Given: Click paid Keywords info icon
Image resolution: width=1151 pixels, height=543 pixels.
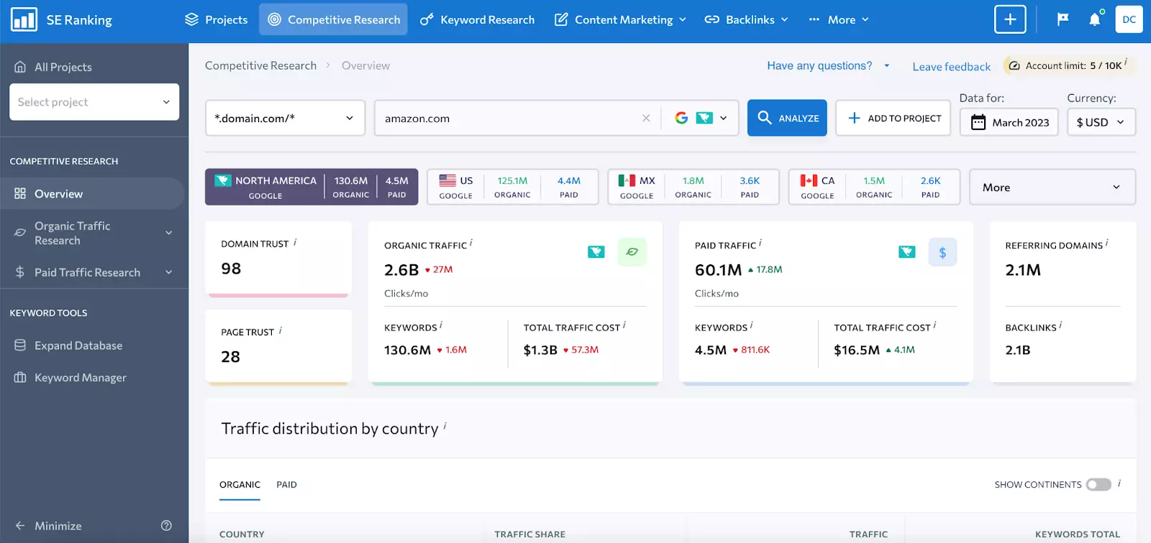Looking at the screenshot, I should pos(752,325).
